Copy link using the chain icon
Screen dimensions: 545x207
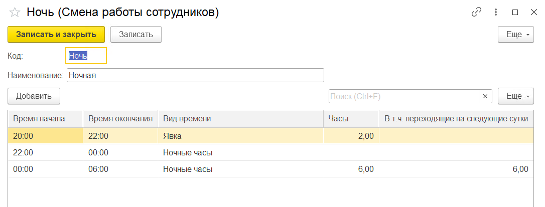click(476, 13)
